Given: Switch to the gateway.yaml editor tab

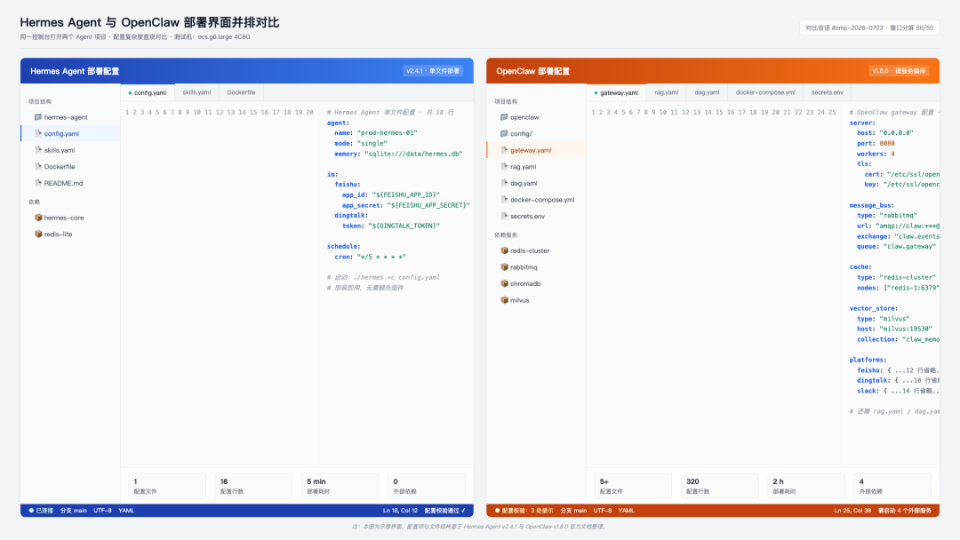Looking at the screenshot, I should click(616, 92).
